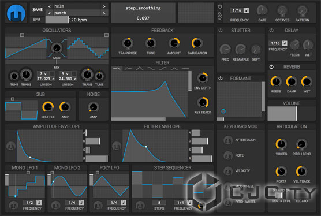Click the Volume slider bar

(x=292, y=113)
